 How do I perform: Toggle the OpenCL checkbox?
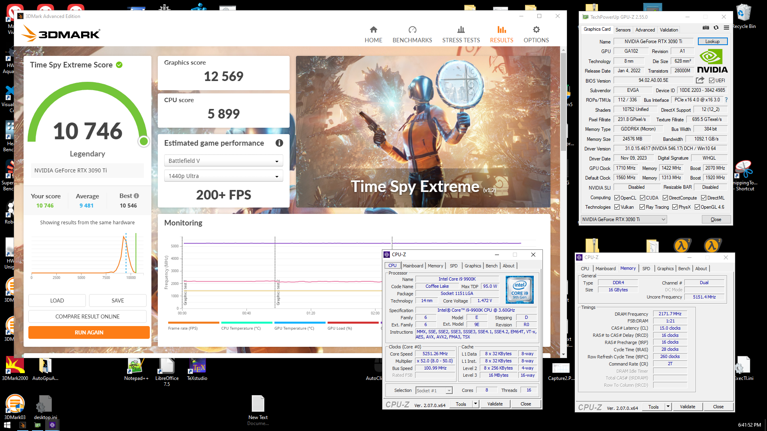[617, 198]
